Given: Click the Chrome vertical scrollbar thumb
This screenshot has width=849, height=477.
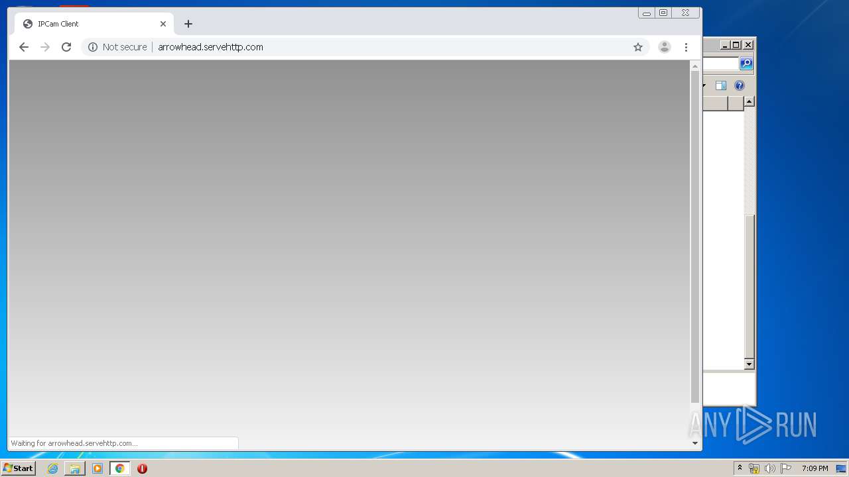Looking at the screenshot, I should point(695,237).
